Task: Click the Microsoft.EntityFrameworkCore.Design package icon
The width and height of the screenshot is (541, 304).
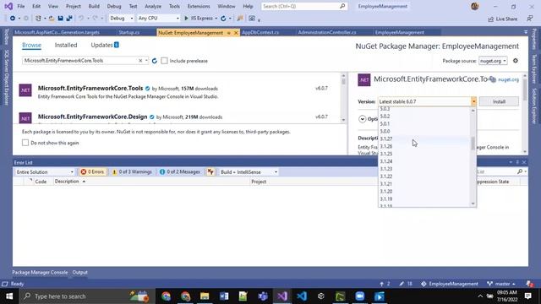Action: [25, 118]
